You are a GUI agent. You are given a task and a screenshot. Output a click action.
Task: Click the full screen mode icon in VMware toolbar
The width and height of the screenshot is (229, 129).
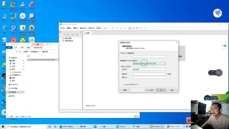137,28
